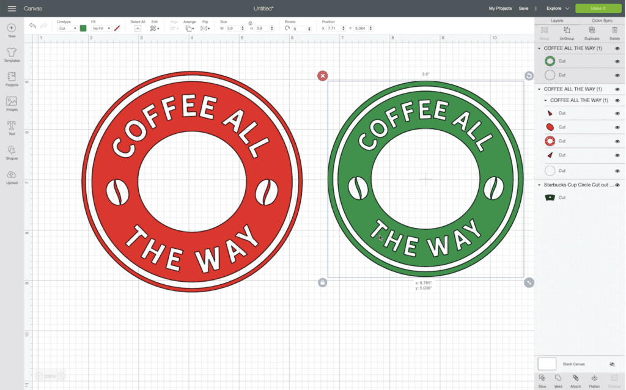Screen dimensions: 626x390
Task: Open the Linetype Cut dropdown
Action: point(67,28)
